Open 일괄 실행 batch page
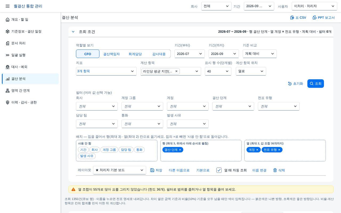341x213 pixels. [x=30, y=55]
